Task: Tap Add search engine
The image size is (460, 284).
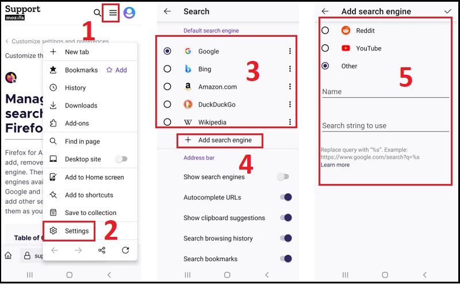Action: [x=220, y=140]
